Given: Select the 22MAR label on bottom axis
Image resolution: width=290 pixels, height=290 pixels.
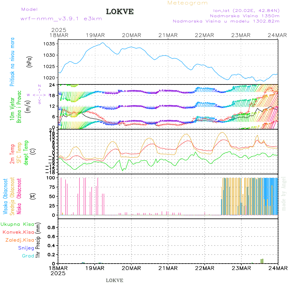Looking at the screenshot, I should pyautogui.click(x=205, y=268).
